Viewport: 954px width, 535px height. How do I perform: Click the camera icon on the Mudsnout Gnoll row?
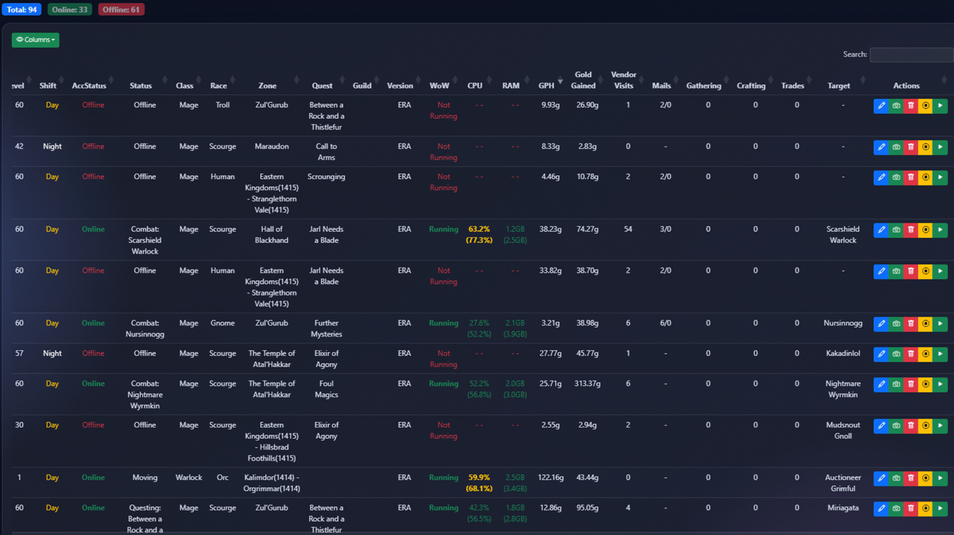[x=896, y=426]
